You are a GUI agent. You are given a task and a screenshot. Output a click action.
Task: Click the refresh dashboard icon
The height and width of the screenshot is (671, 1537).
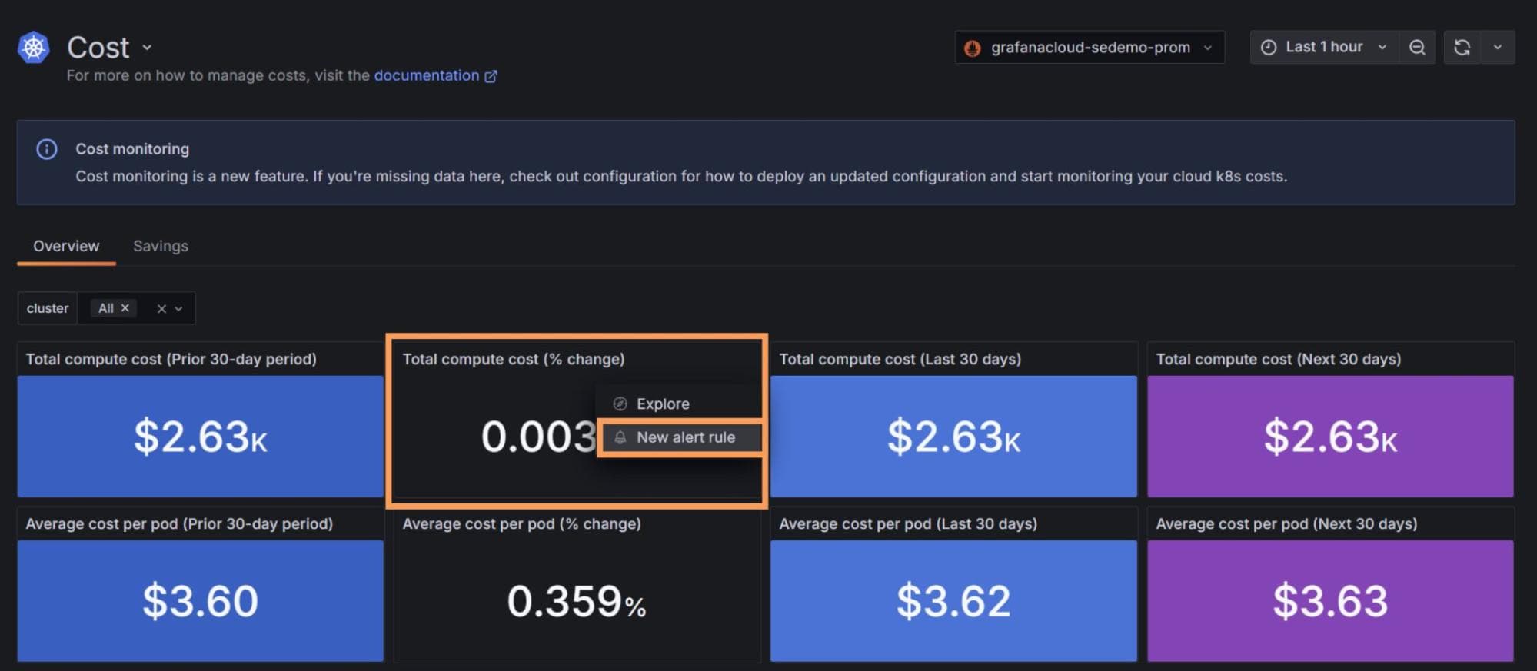(1462, 47)
